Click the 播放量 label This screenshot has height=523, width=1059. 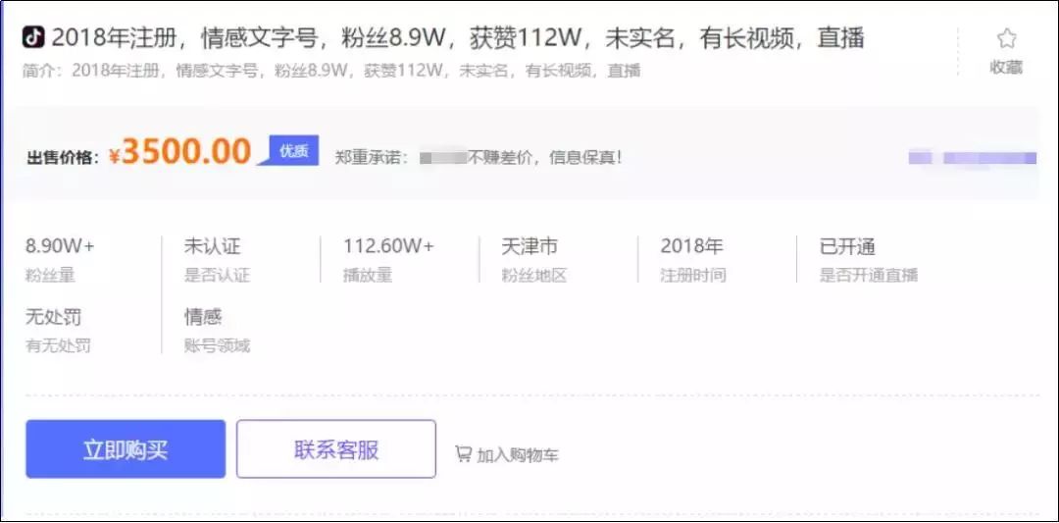[x=368, y=276]
